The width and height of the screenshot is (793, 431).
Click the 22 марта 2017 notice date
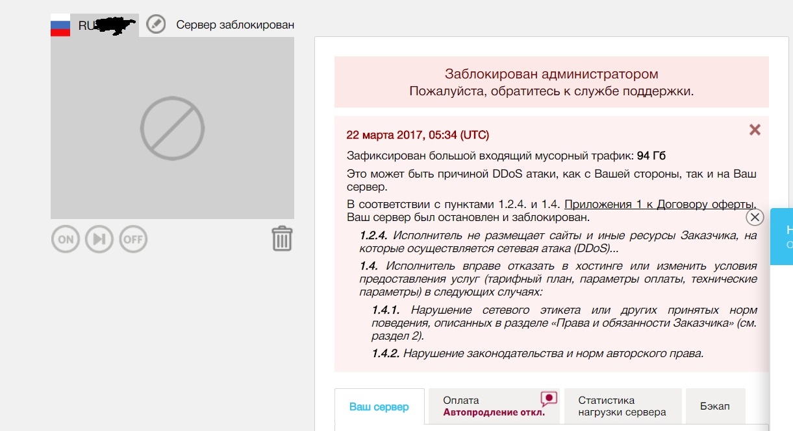pos(418,135)
